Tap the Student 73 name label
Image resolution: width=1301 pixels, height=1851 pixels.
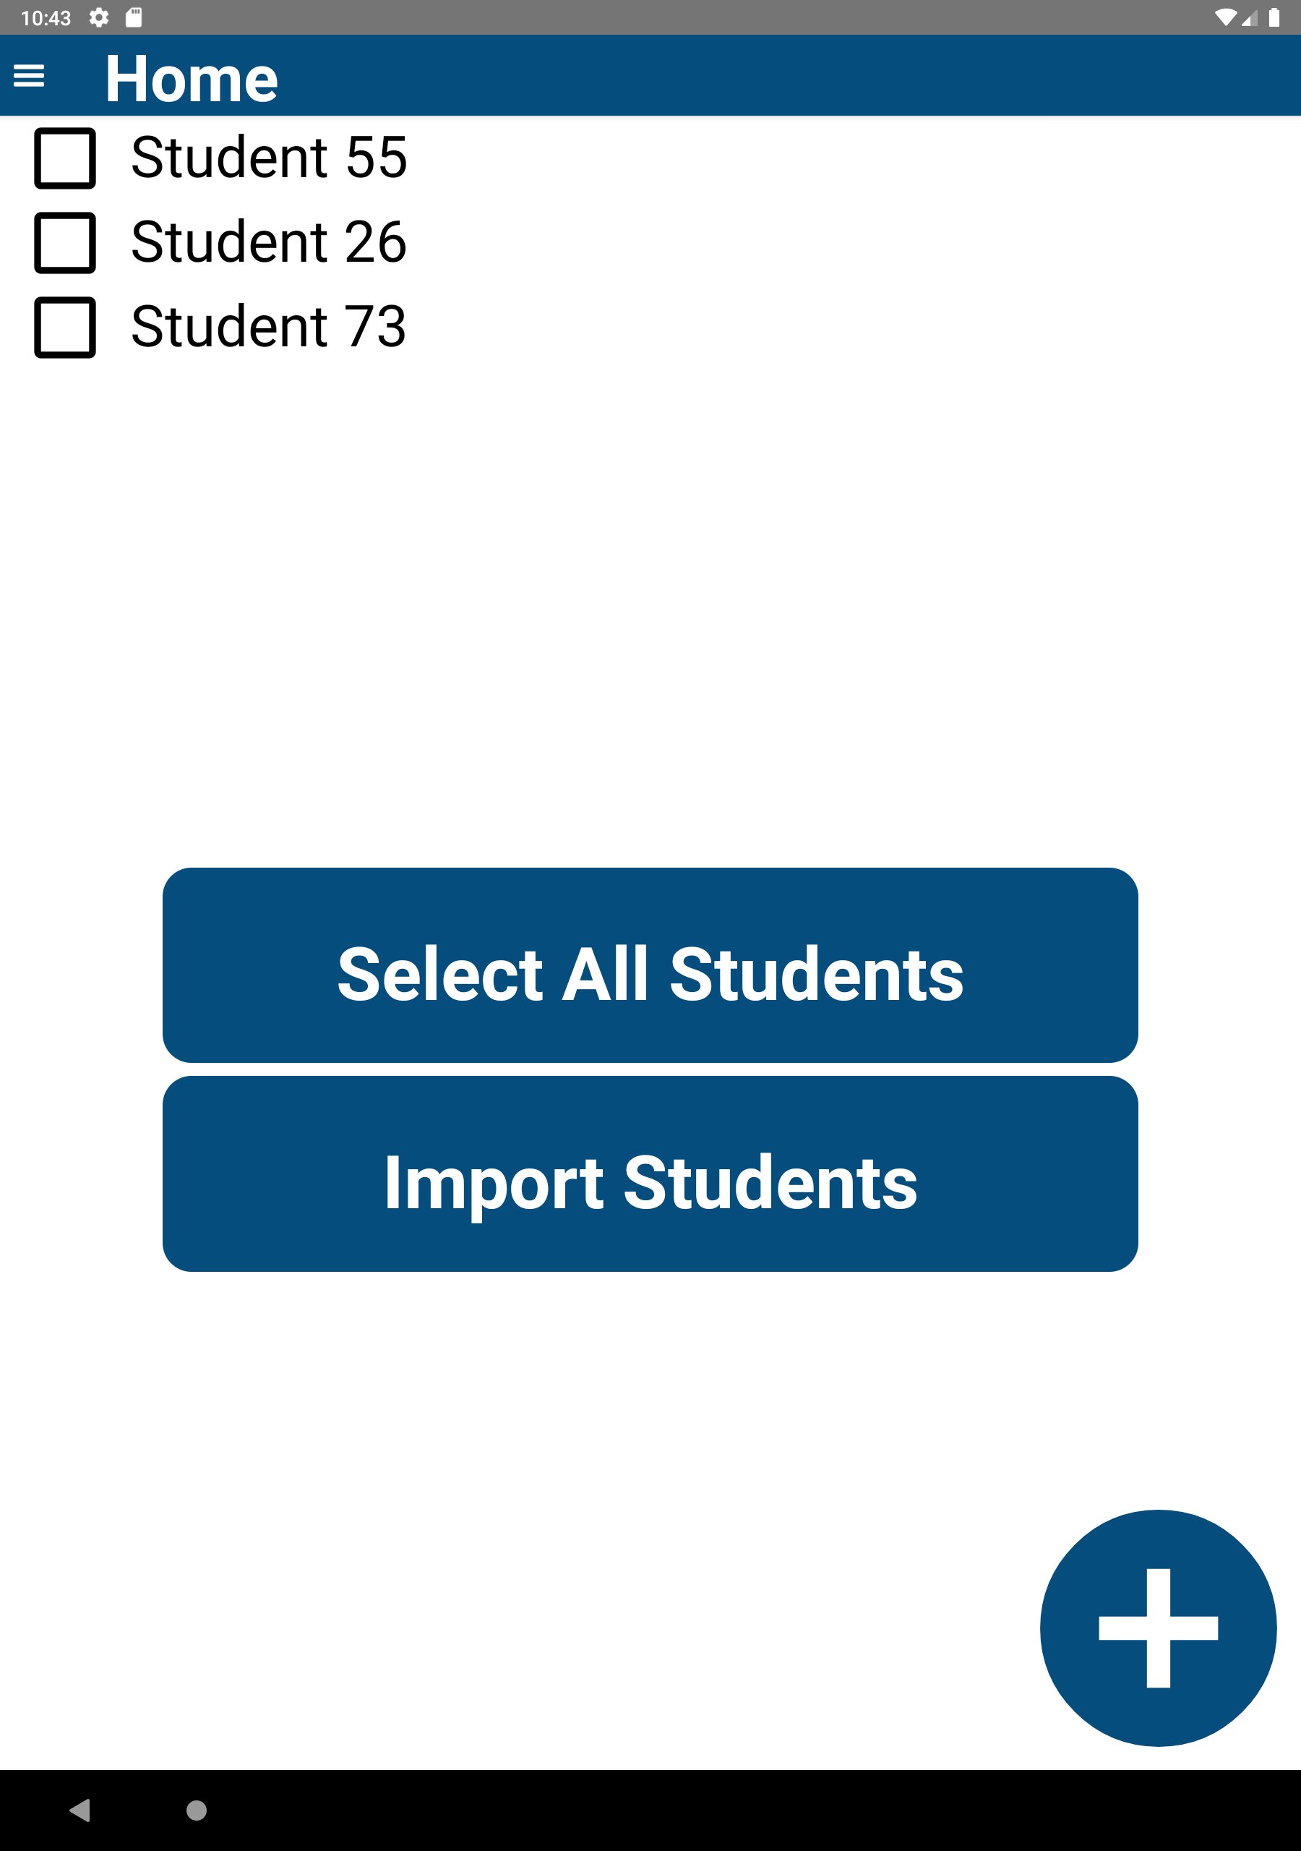268,327
